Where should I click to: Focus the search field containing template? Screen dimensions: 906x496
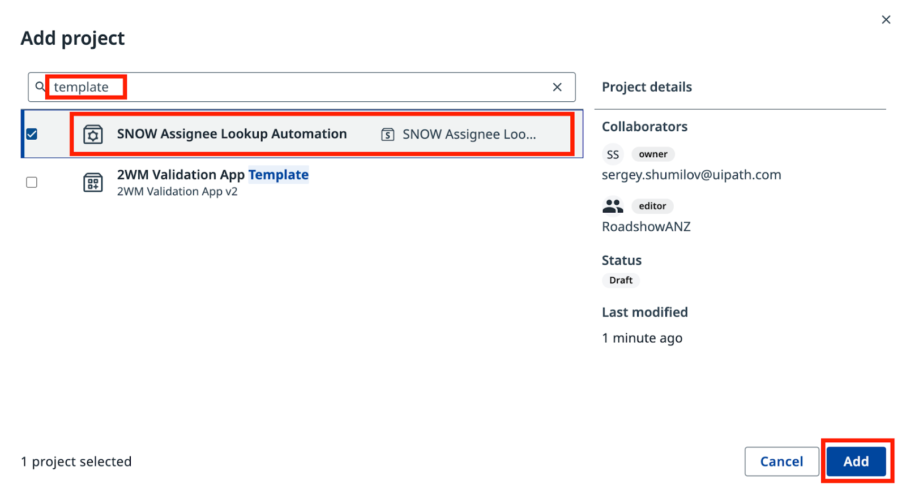click(x=302, y=87)
